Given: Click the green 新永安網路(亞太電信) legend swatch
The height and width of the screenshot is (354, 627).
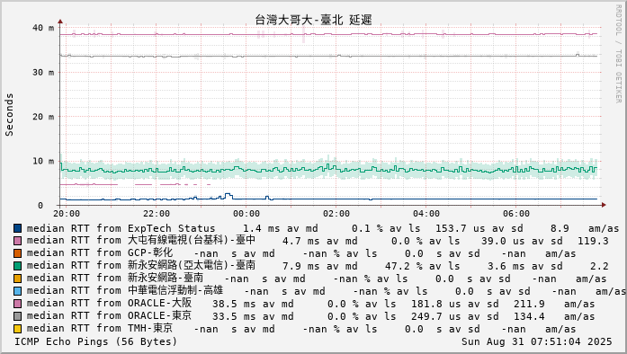Looking at the screenshot, I should click(18, 266).
